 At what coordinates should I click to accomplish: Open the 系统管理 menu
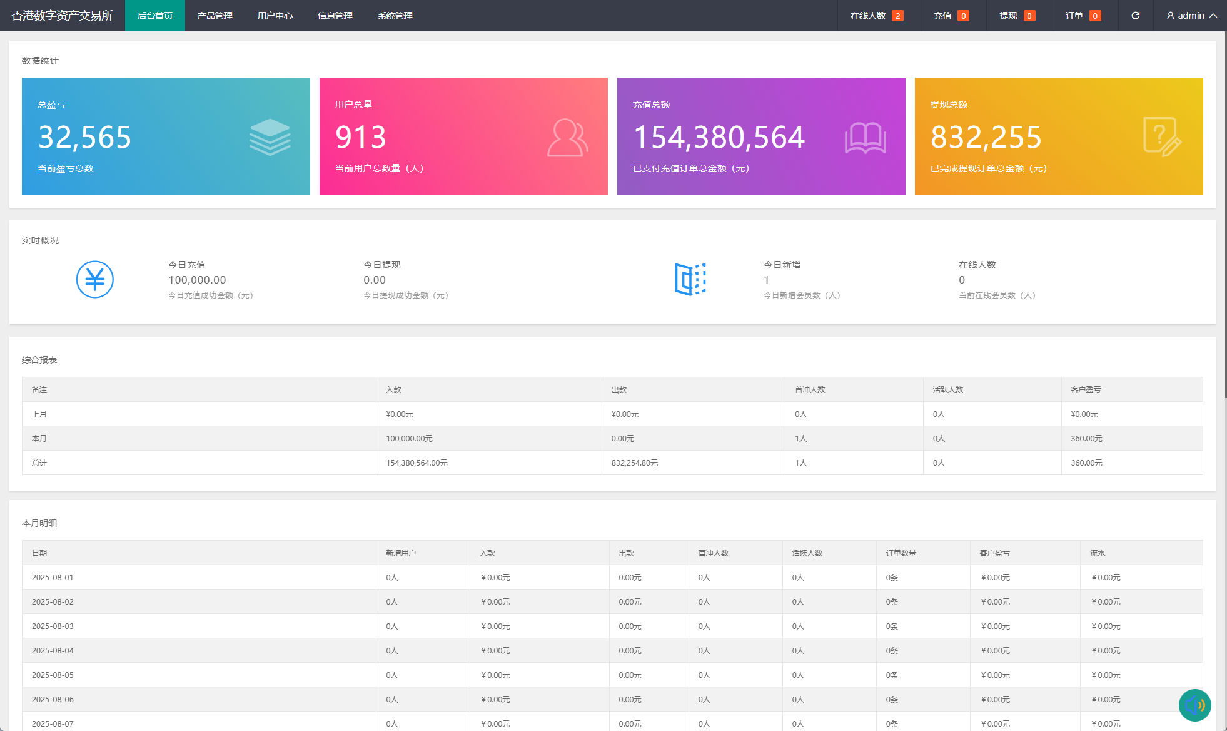coord(395,16)
